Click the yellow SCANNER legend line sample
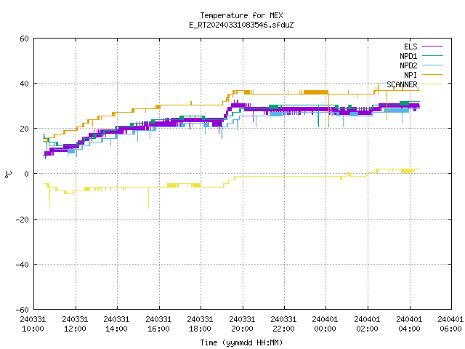 (x=432, y=84)
